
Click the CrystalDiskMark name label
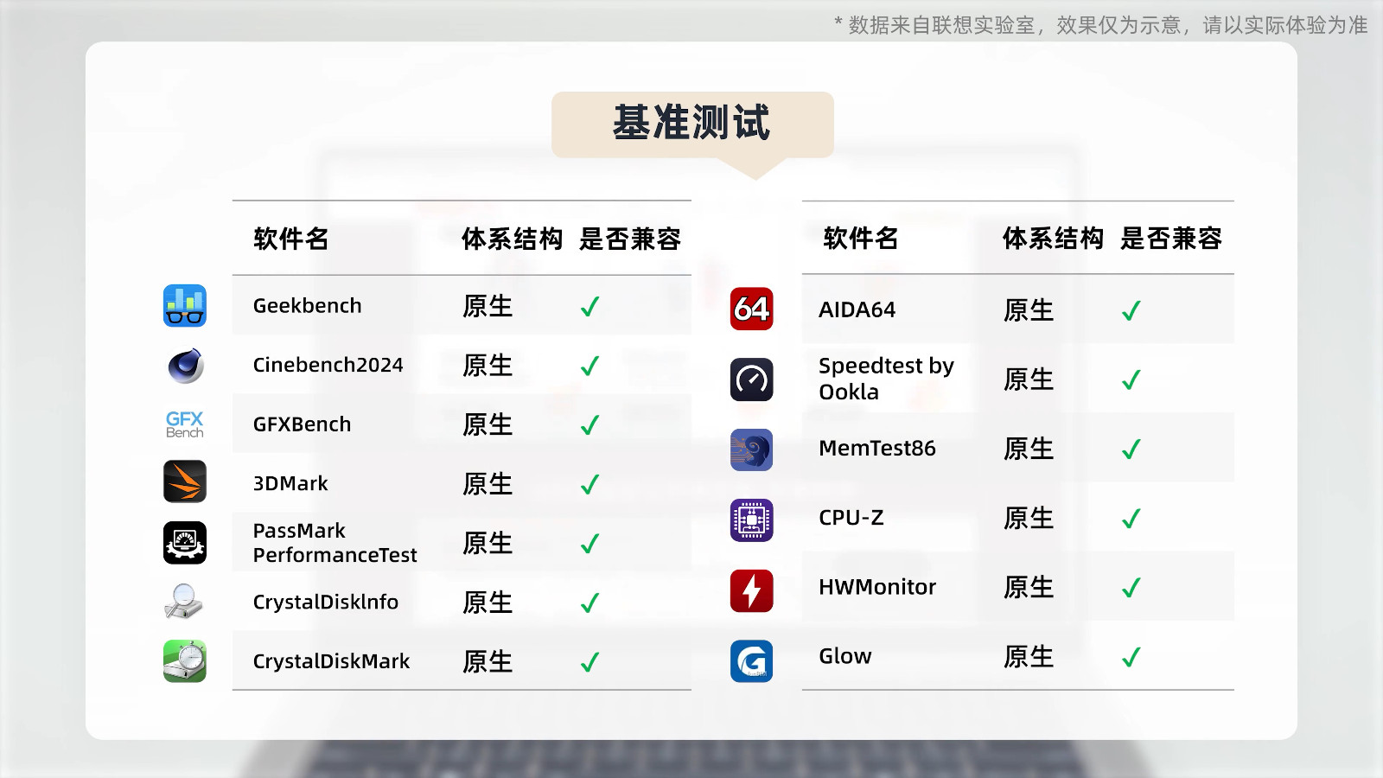[331, 661]
